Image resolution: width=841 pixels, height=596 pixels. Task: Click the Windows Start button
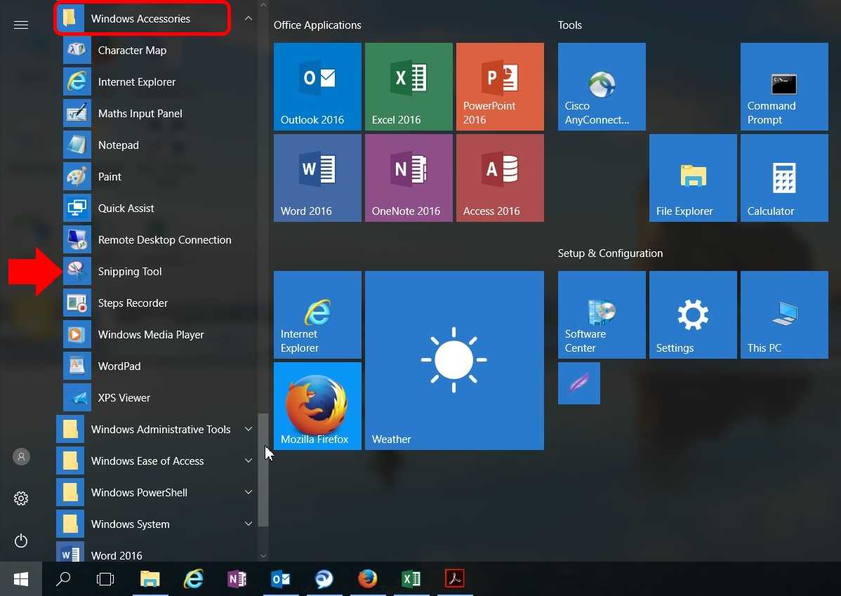pyautogui.click(x=21, y=579)
